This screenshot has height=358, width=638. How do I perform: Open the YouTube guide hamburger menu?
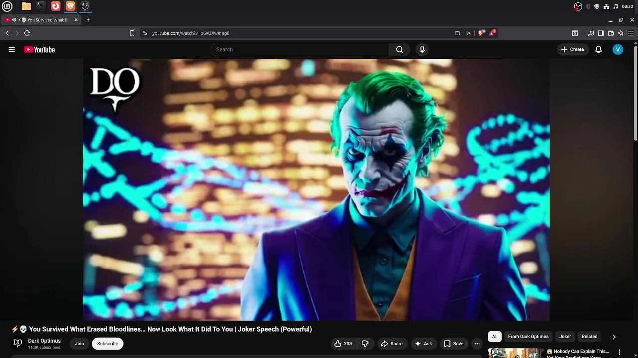[x=12, y=49]
